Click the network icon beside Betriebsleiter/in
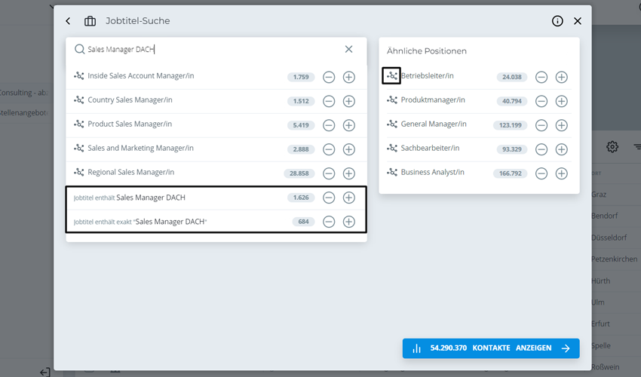The image size is (641, 377). point(391,76)
